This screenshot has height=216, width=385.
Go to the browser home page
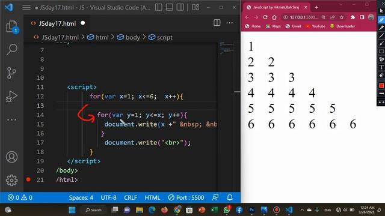pos(274,17)
